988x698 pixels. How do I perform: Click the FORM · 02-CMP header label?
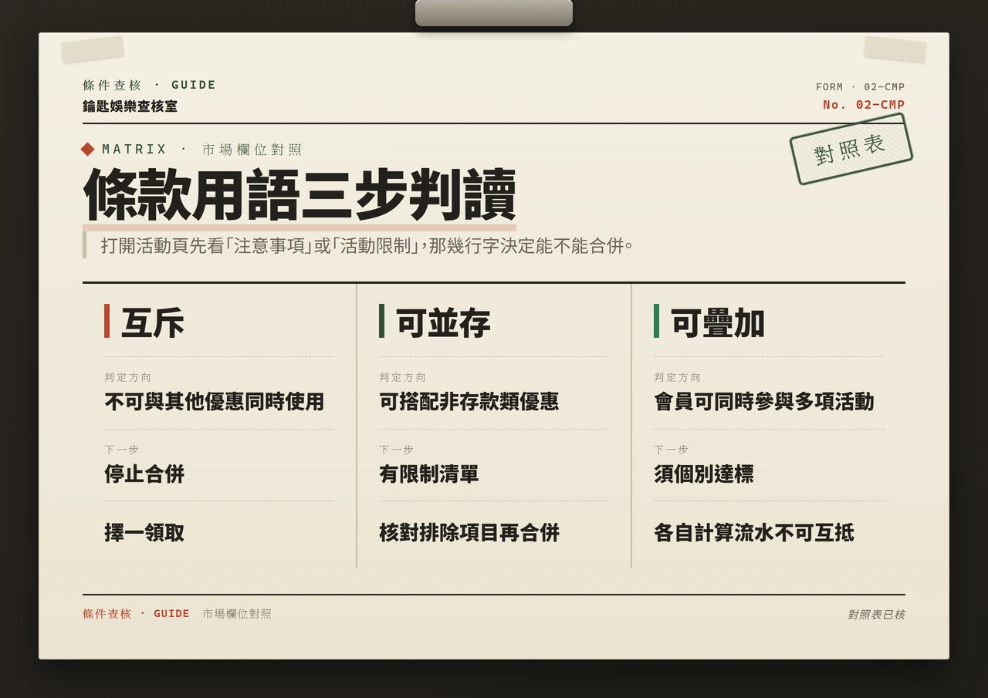[861, 86]
